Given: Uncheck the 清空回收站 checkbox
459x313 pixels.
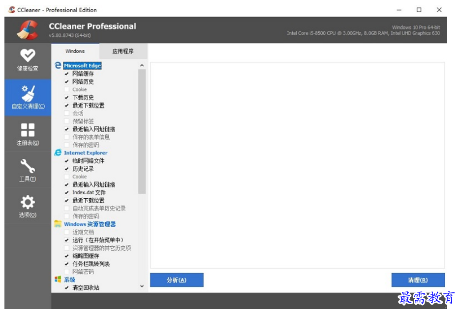Looking at the screenshot, I should coord(67,287).
